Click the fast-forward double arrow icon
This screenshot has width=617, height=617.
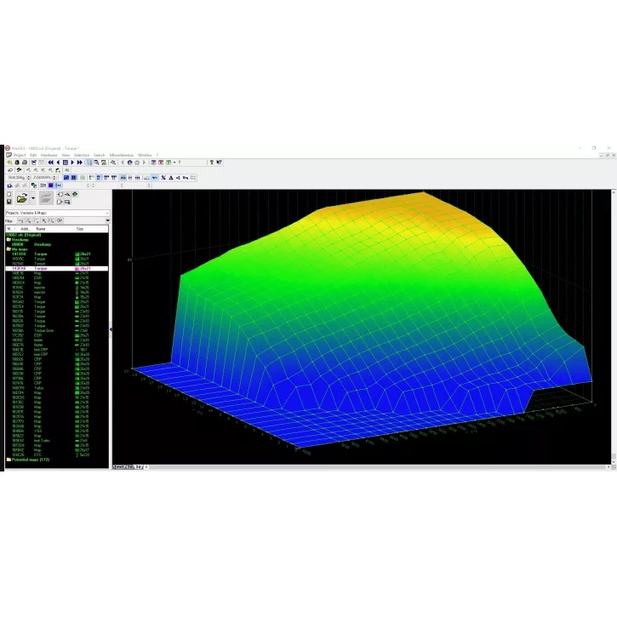click(80, 163)
